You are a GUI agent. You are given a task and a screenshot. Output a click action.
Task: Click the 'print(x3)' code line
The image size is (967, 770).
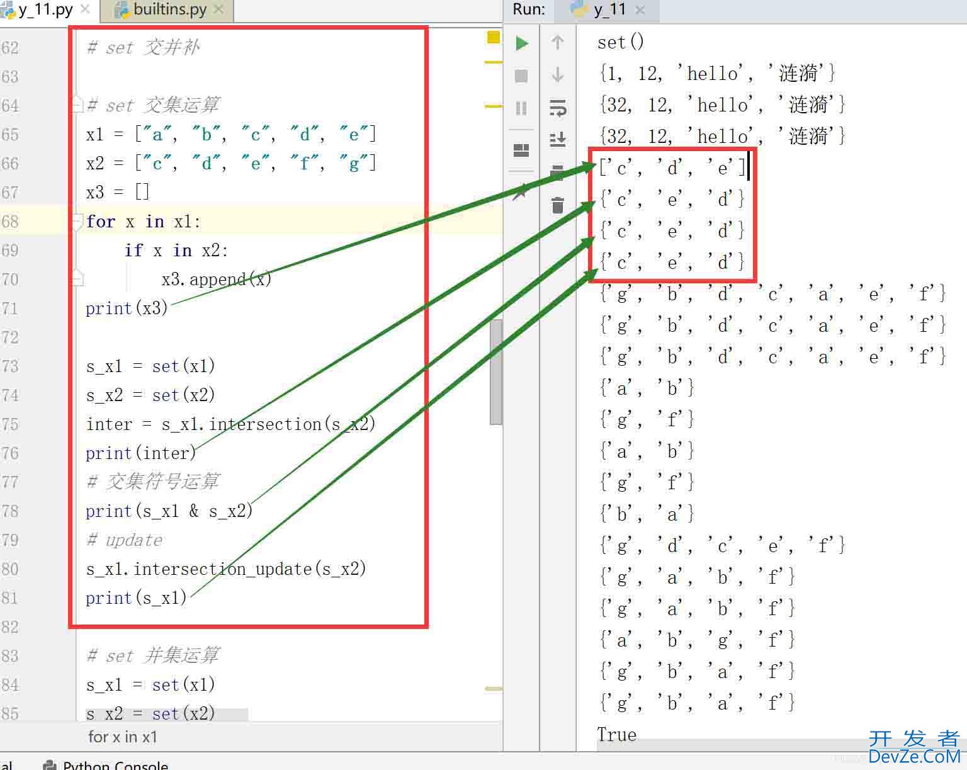point(127,308)
